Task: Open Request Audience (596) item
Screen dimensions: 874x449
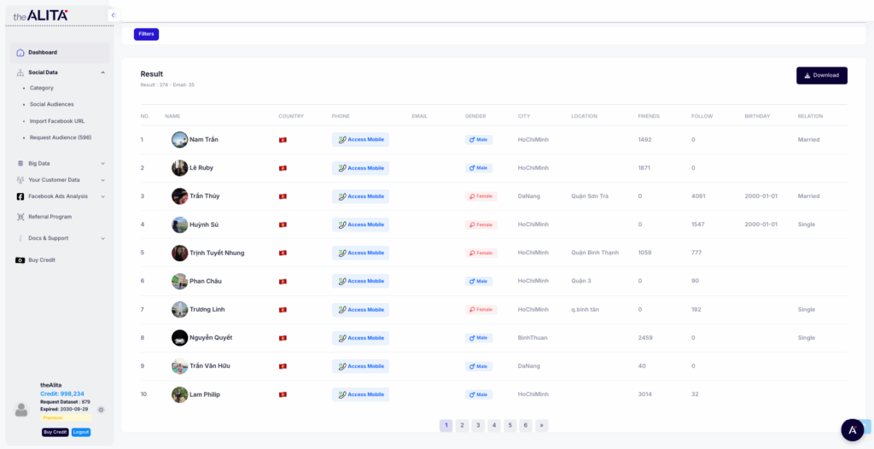Action: (x=60, y=137)
